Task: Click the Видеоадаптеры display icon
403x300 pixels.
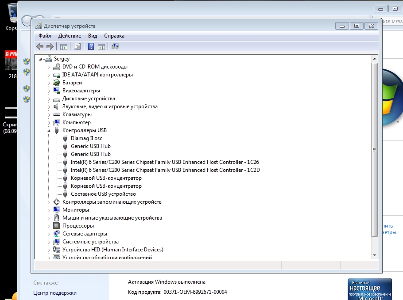Action: [x=57, y=91]
